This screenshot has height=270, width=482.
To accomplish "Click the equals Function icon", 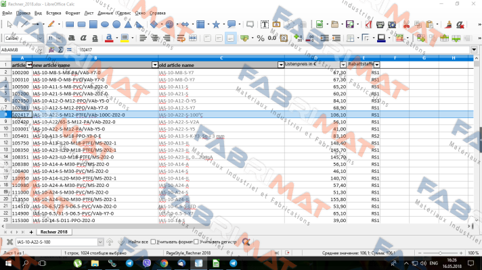I will tap(69, 50).
